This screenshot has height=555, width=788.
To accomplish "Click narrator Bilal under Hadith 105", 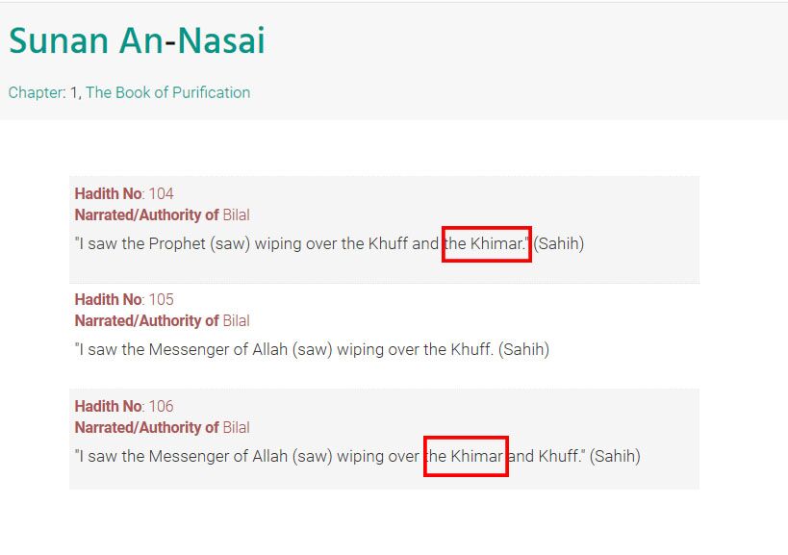I will (x=236, y=321).
